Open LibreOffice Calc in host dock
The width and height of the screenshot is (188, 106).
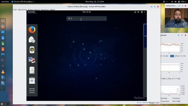click(x=3, y=44)
